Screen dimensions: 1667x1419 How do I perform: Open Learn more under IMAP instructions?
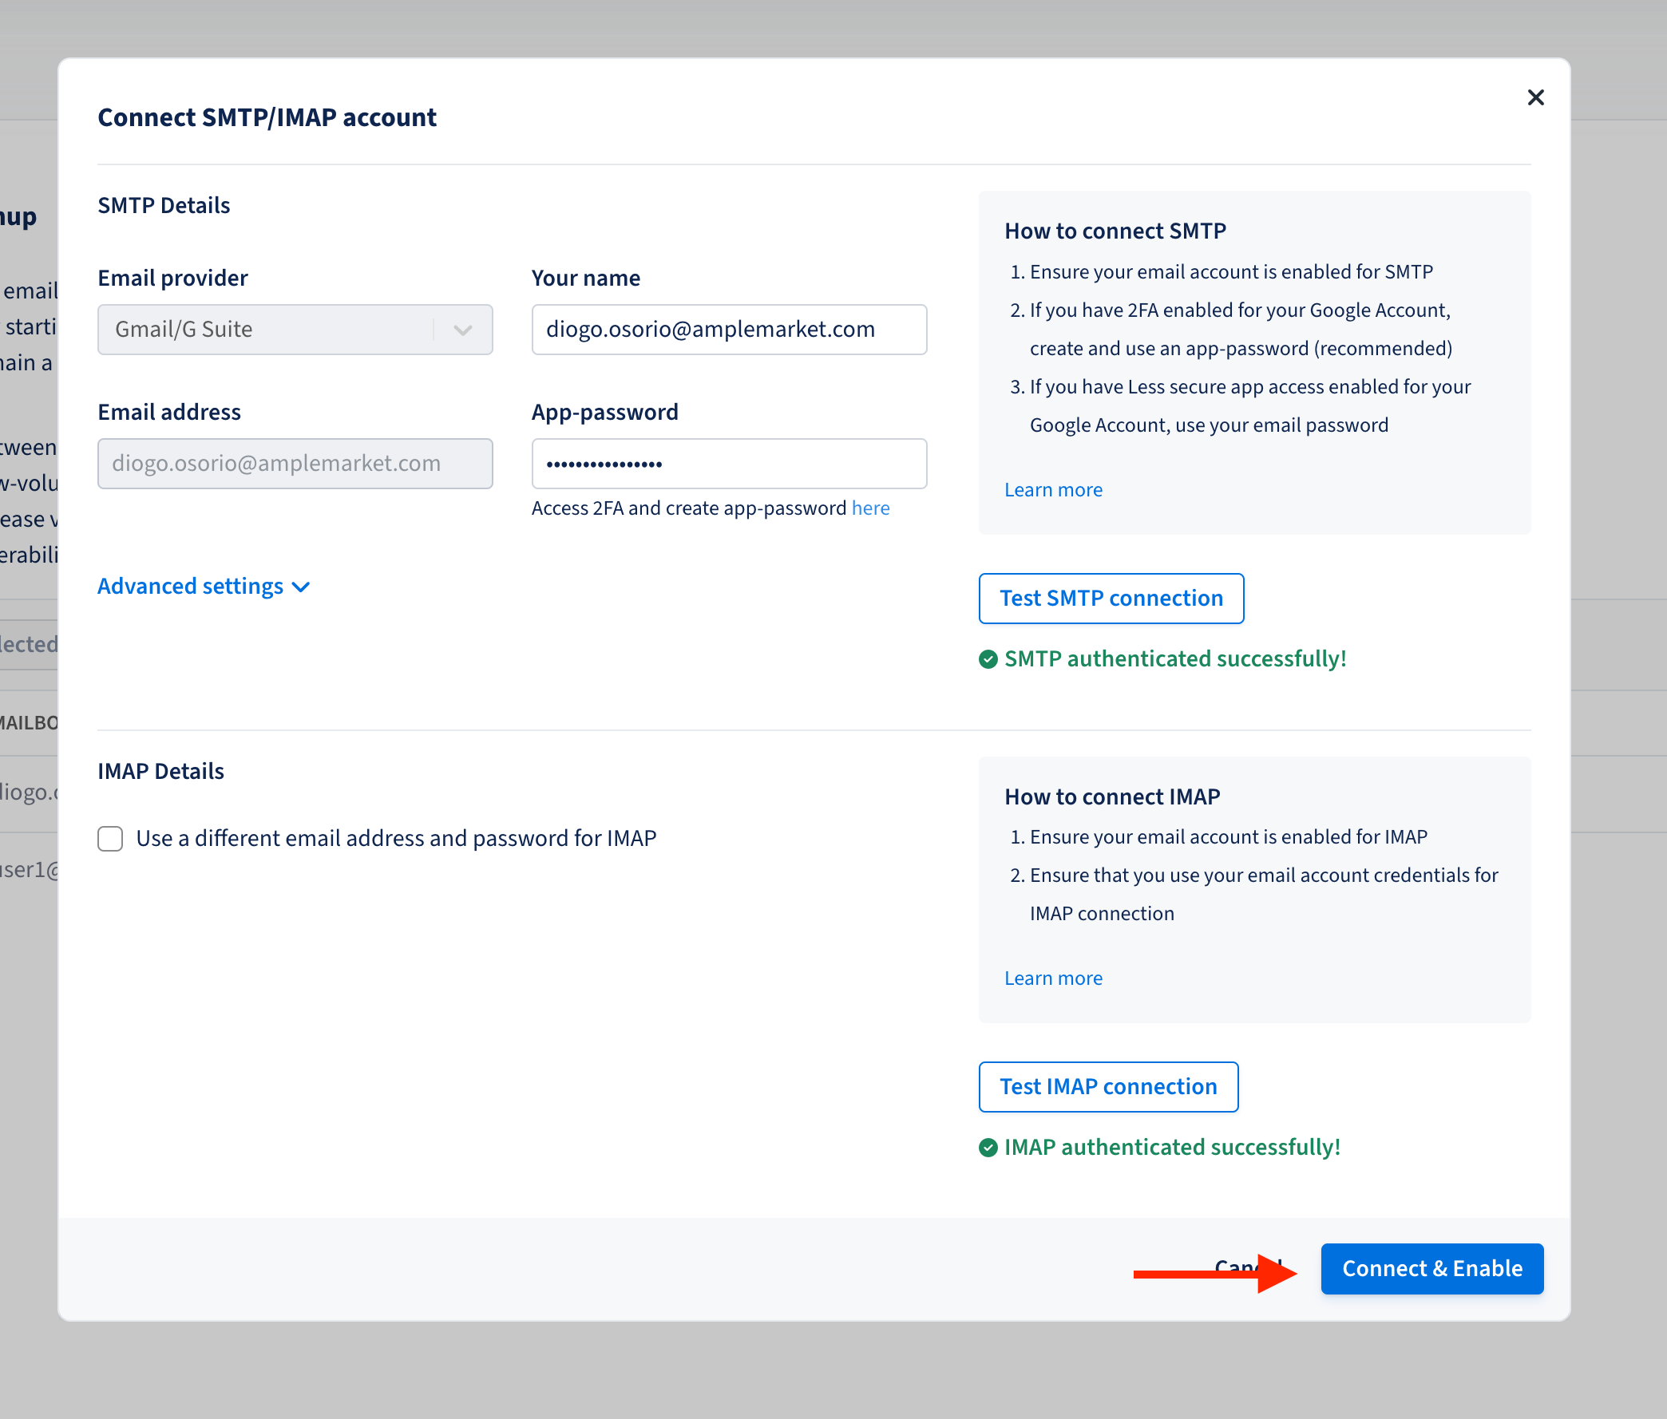1053,978
